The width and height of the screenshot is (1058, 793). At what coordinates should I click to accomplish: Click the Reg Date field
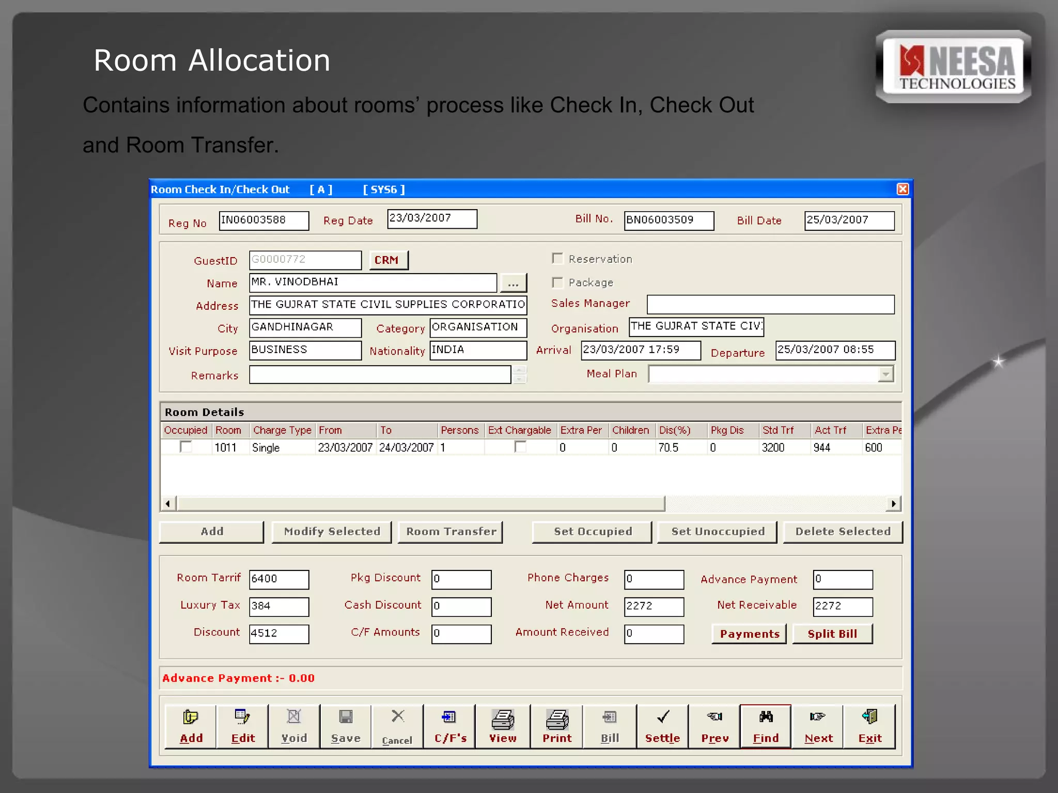click(x=432, y=218)
